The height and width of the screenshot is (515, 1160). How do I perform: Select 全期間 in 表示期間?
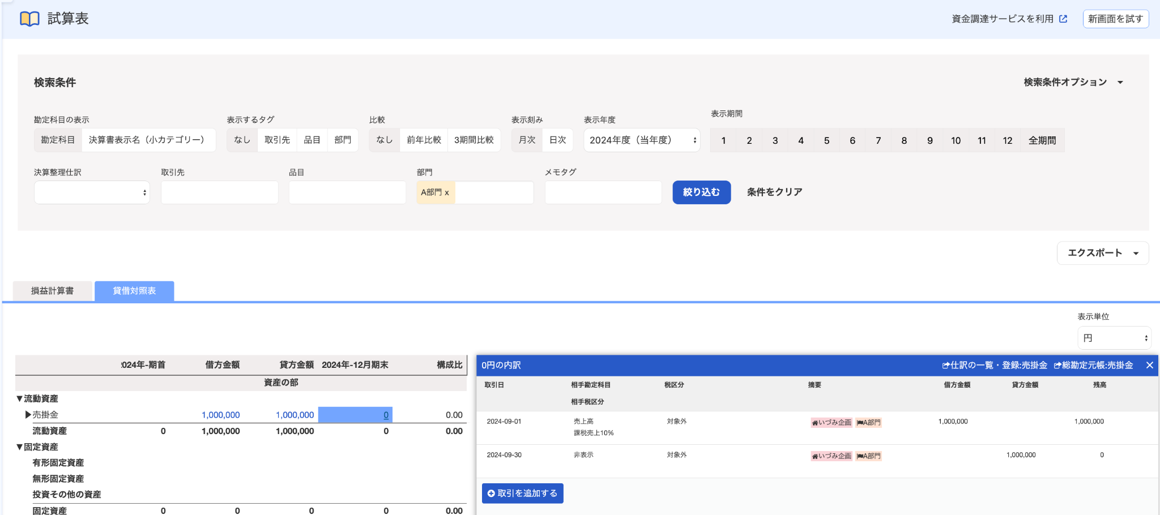pos(1042,140)
